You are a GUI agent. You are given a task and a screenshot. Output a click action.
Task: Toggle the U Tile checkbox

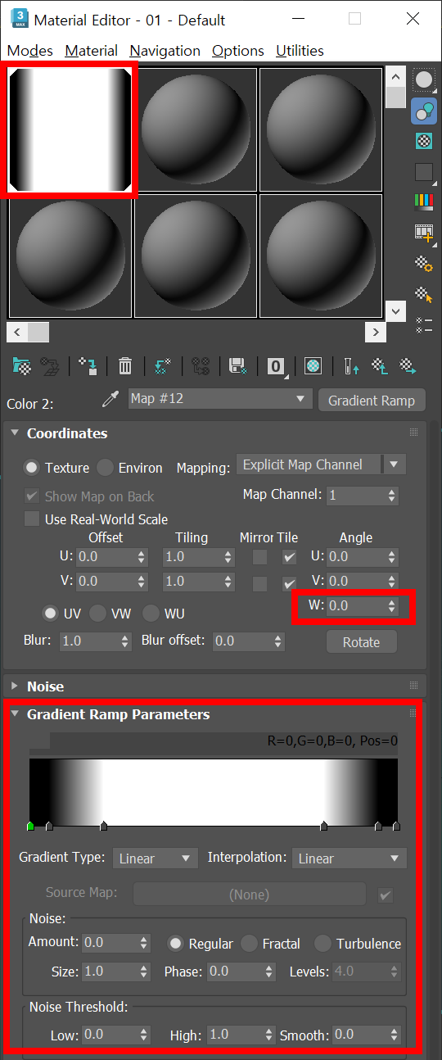click(x=289, y=558)
